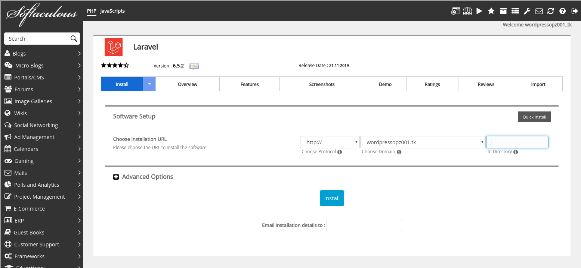
Task: Click the envelope email settings icon
Action: click(539, 11)
